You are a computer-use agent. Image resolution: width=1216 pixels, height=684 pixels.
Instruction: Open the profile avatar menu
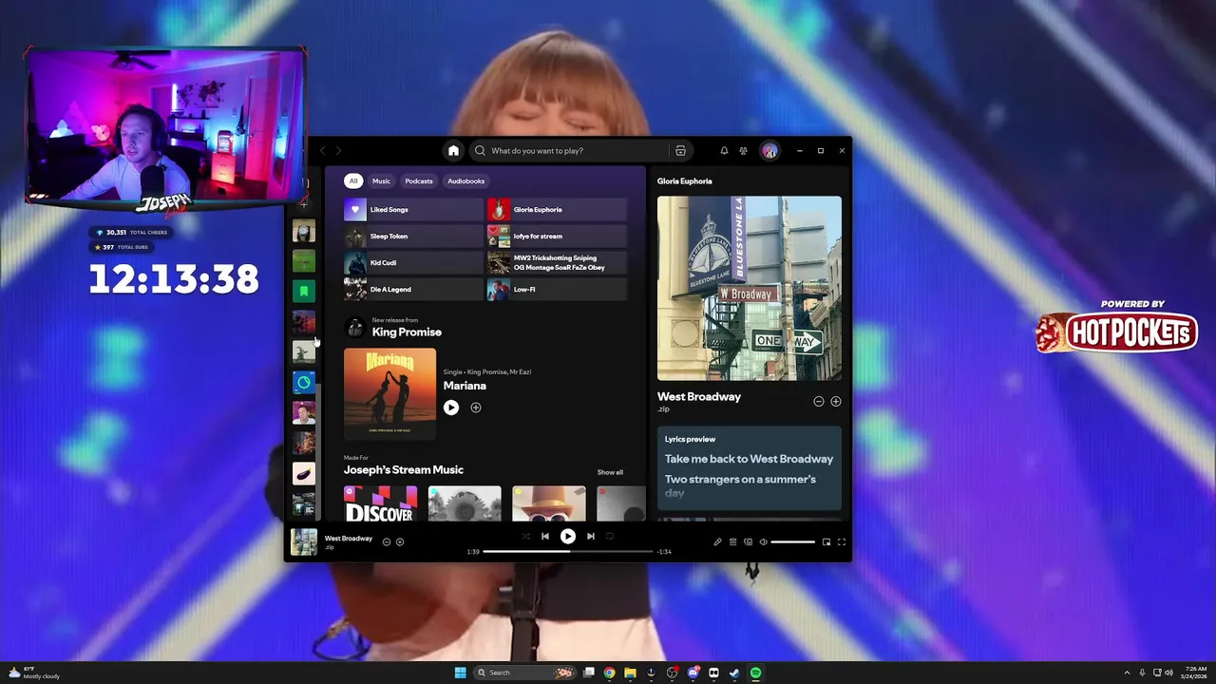769,150
